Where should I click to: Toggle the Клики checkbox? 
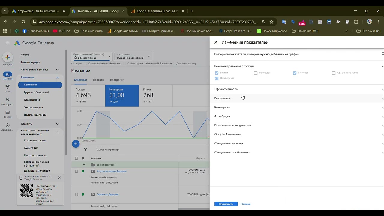coord(217,73)
